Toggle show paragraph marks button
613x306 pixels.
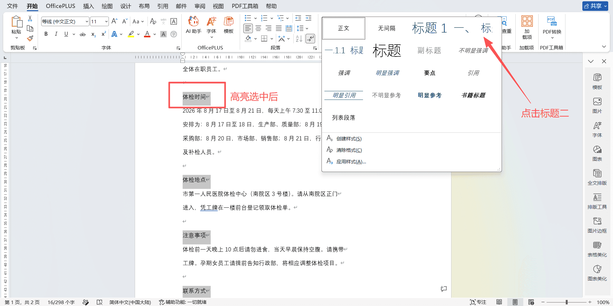(310, 39)
